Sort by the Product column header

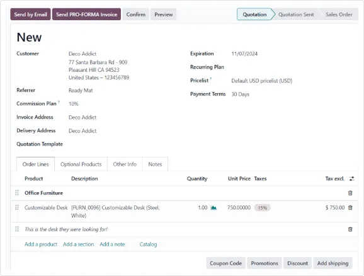pyautogui.click(x=33, y=179)
